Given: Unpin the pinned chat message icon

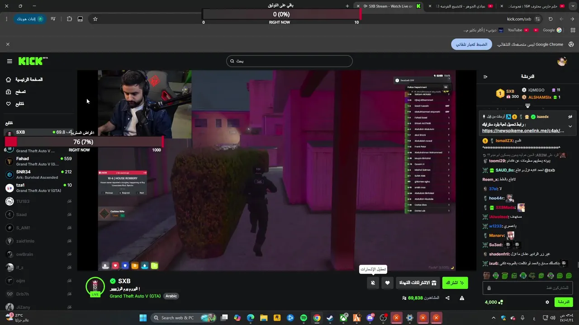Looking at the screenshot, I should click(x=570, y=116).
